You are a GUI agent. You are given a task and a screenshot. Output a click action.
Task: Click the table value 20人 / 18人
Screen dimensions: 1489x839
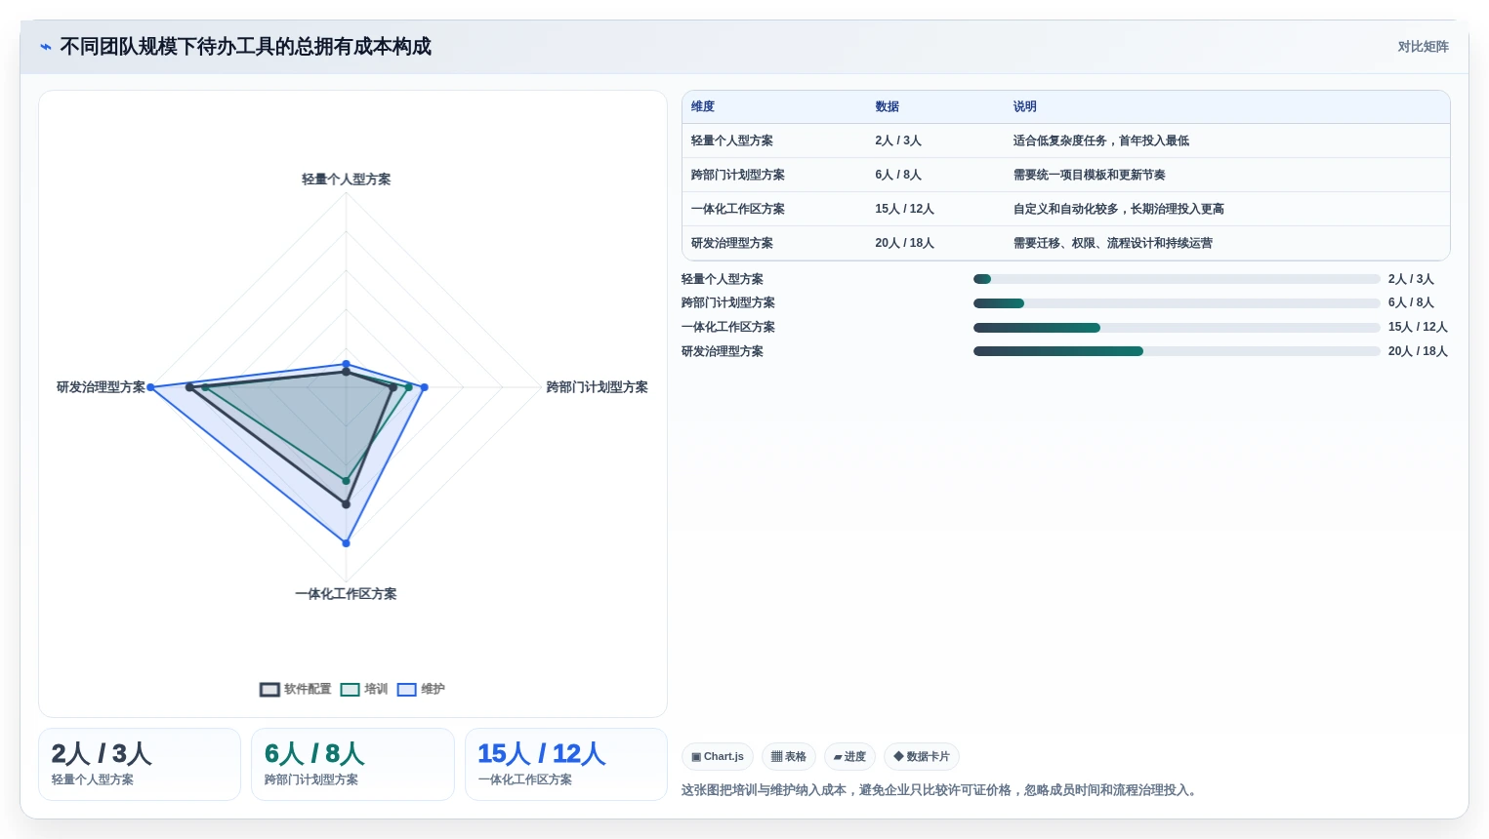coord(904,244)
